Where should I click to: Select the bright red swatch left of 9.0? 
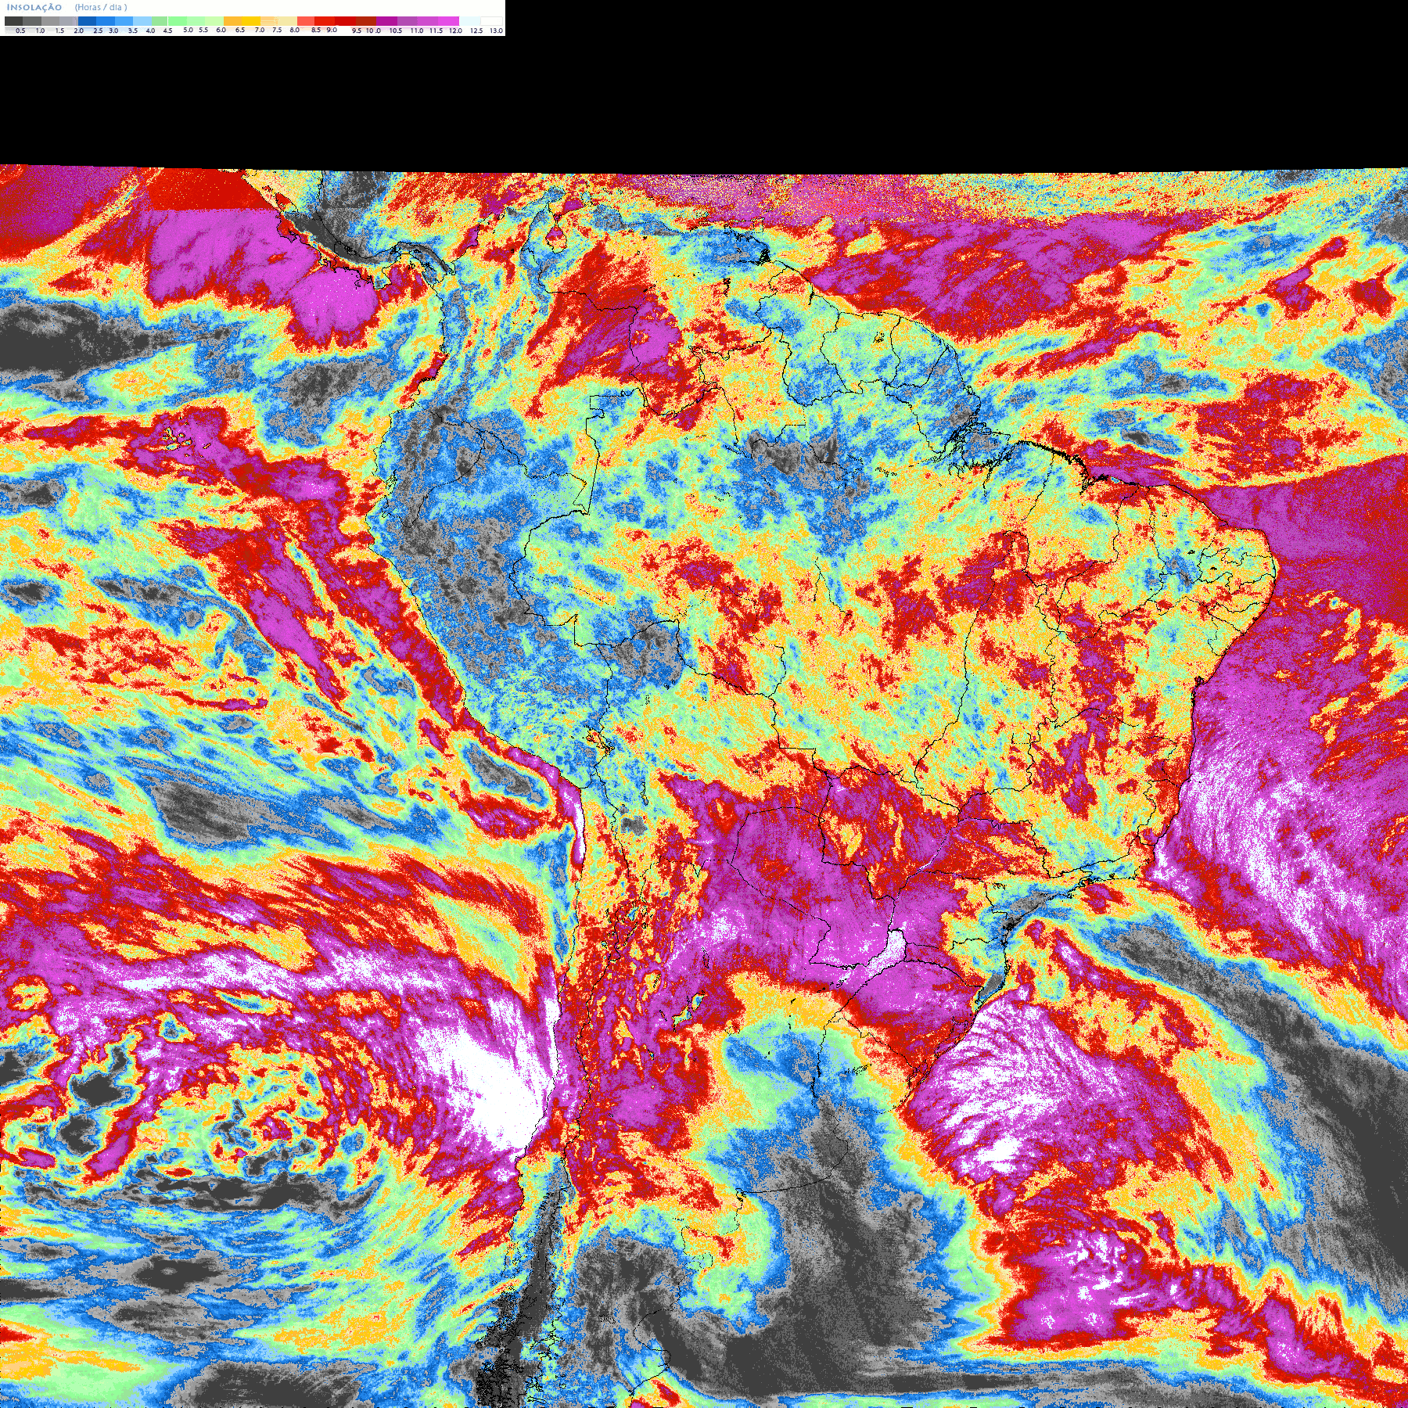(325, 21)
